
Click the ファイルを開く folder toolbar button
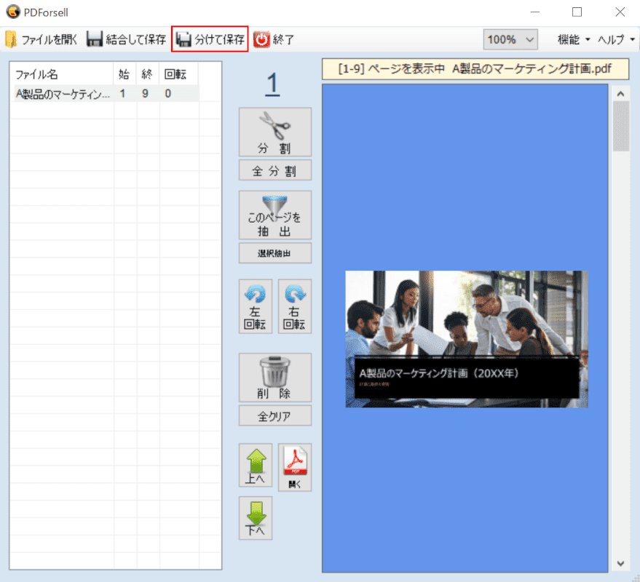pos(42,39)
